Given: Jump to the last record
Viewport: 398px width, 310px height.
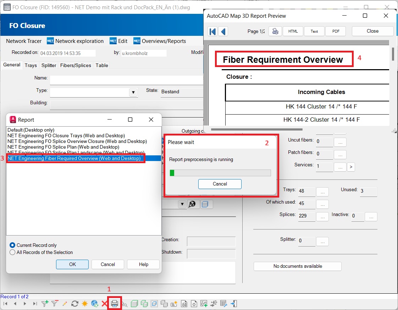Looking at the screenshot, I should pos(35,303).
